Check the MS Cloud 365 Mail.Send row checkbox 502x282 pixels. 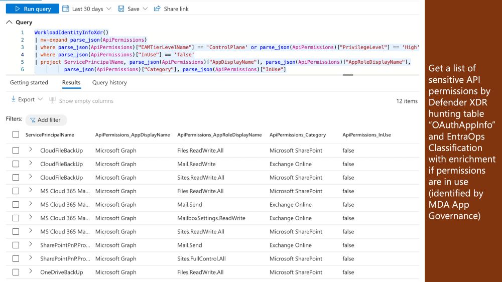(x=16, y=205)
